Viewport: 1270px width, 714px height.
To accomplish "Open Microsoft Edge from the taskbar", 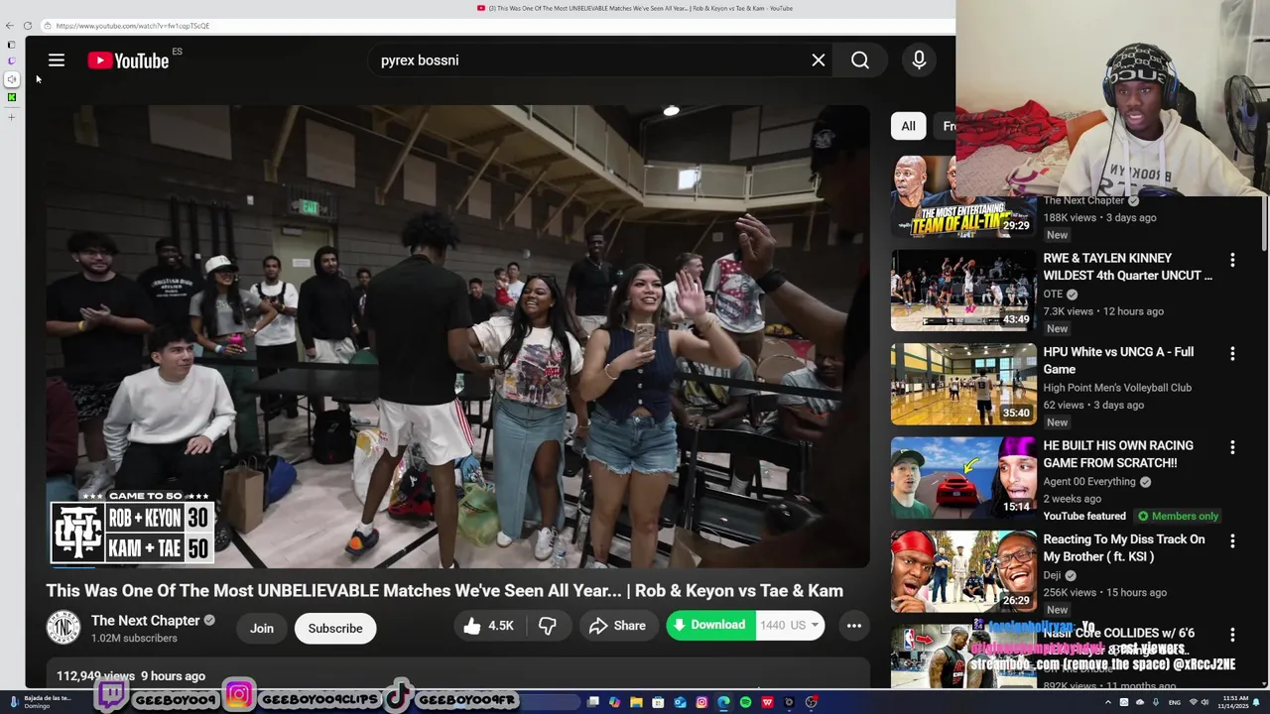I will tap(723, 702).
